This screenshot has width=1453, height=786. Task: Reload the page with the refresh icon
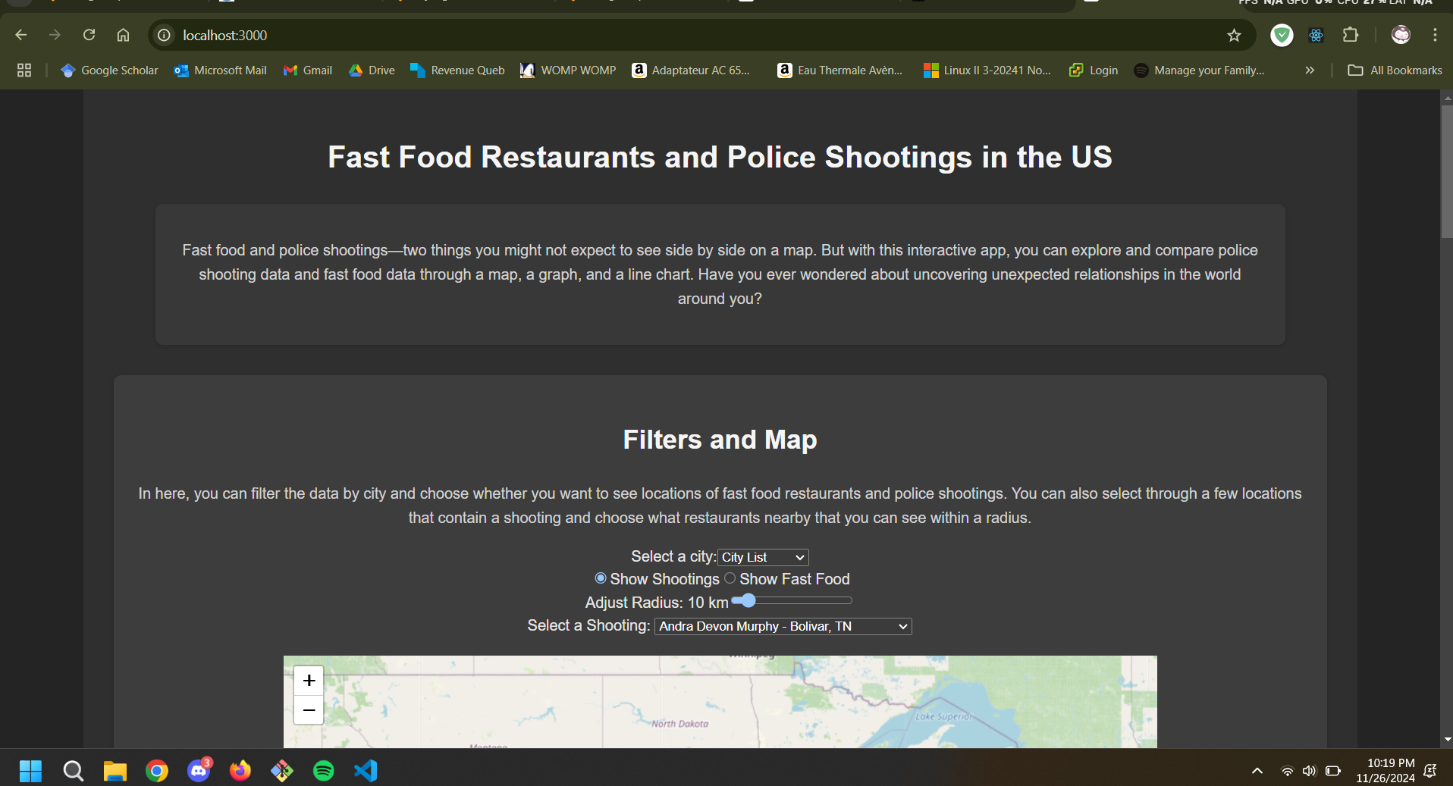89,35
